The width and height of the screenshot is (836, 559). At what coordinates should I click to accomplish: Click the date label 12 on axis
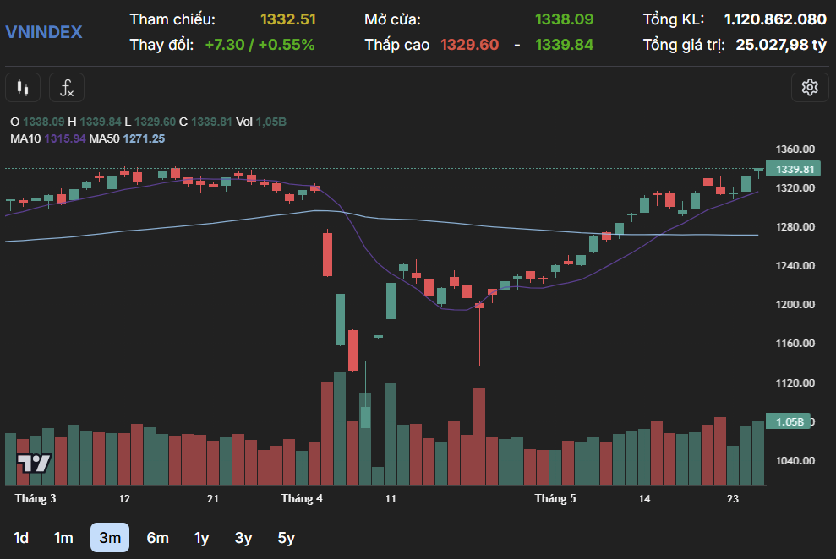(124, 499)
